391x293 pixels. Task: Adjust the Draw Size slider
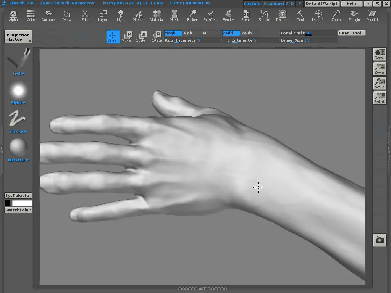[308, 40]
